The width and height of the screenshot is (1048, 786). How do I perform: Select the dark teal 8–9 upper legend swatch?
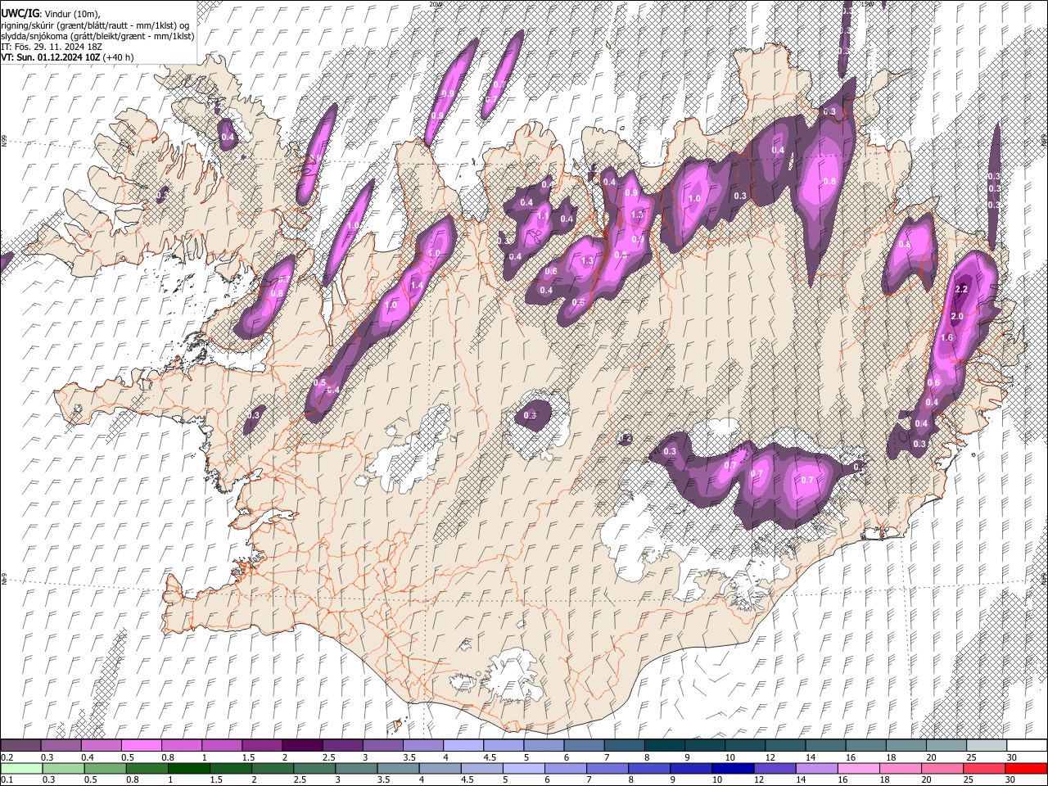664,746
